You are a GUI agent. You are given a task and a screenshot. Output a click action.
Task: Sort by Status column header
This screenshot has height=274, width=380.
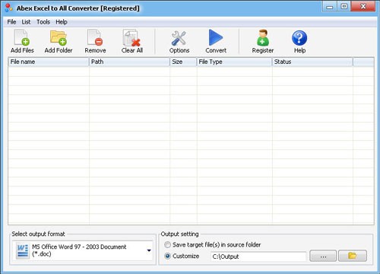(x=312, y=62)
